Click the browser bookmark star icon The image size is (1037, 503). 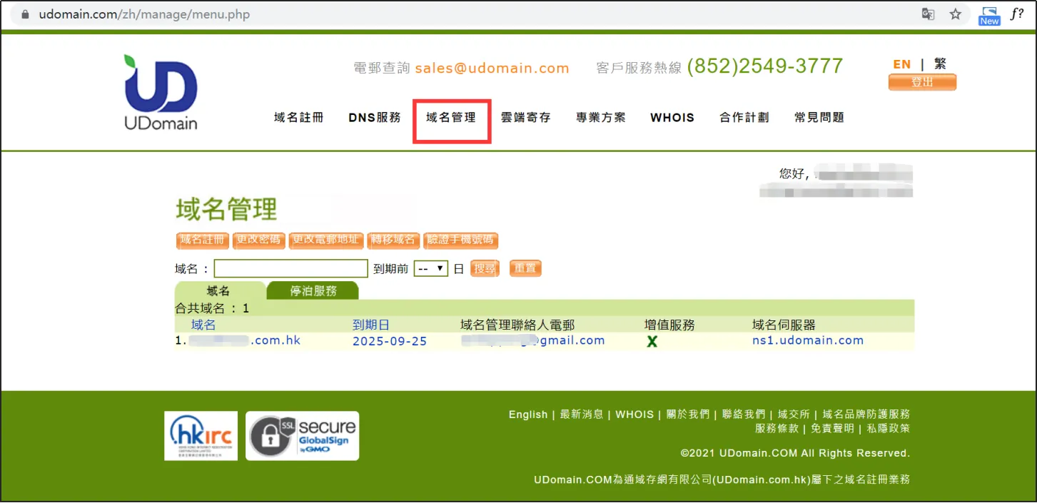coord(955,14)
